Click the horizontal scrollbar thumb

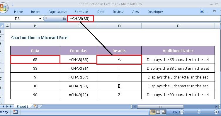click(x=160, y=107)
